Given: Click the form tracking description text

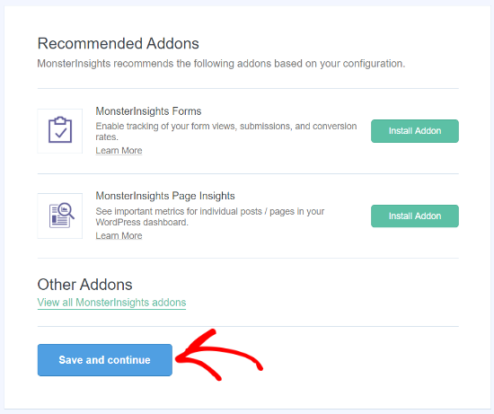Looking at the screenshot, I should (x=225, y=131).
